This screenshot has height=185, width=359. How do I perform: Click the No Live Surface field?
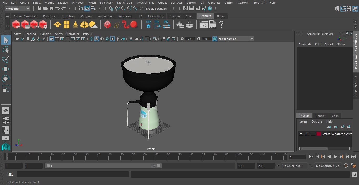pos(158,9)
